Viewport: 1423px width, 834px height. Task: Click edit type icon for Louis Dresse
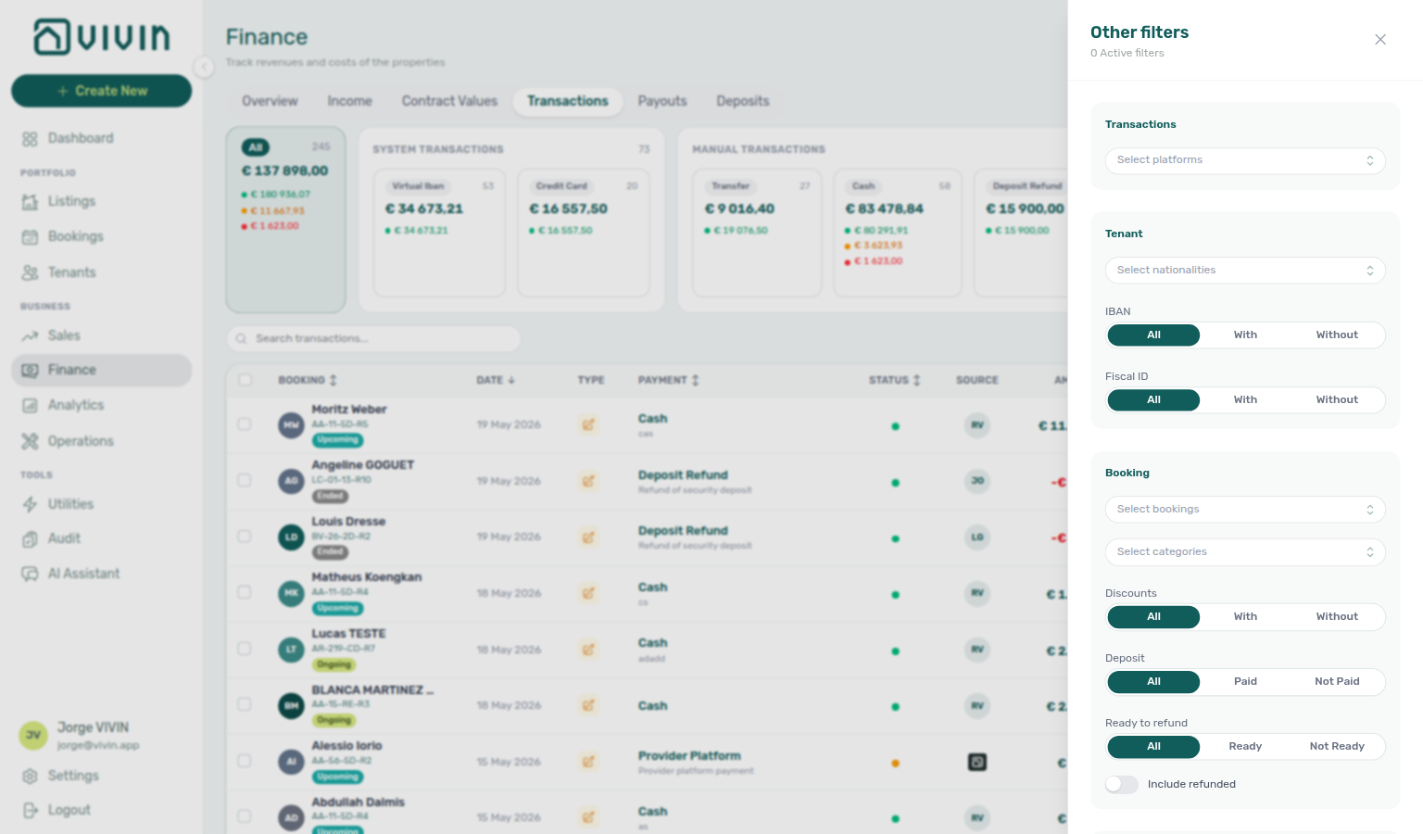tap(588, 537)
